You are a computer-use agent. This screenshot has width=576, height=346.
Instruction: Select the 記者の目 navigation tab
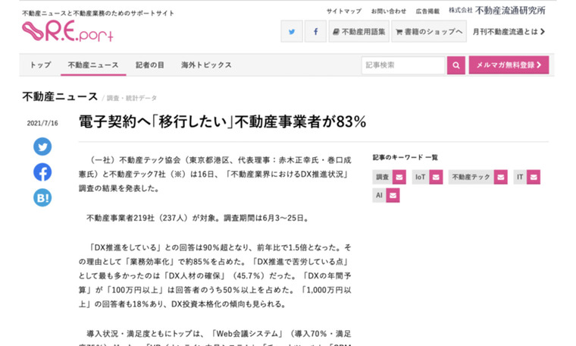149,65
